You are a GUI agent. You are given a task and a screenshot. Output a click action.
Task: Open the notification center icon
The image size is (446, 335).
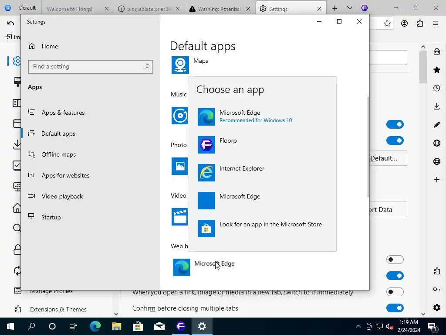432,326
